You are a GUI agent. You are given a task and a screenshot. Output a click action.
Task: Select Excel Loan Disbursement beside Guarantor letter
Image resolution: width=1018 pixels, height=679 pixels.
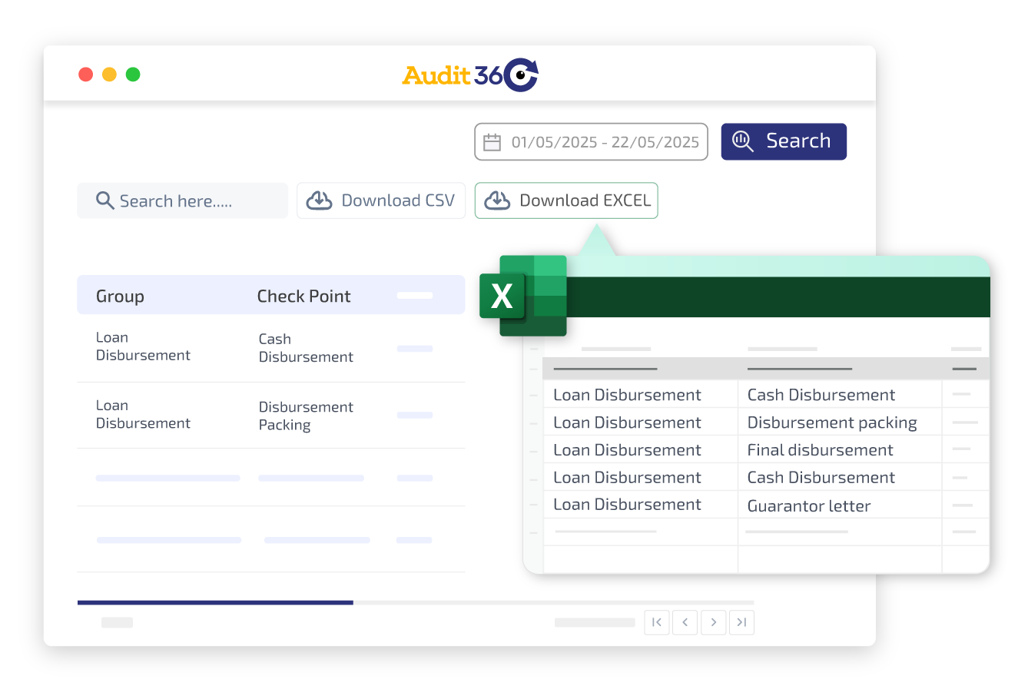click(641, 505)
